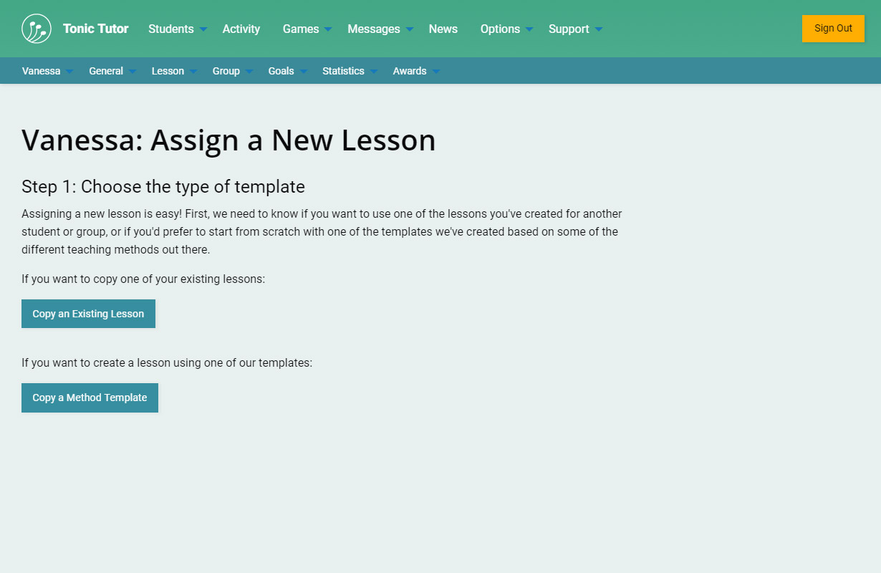The image size is (881, 573).
Task: Expand the Games dropdown arrow
Action: coord(328,29)
